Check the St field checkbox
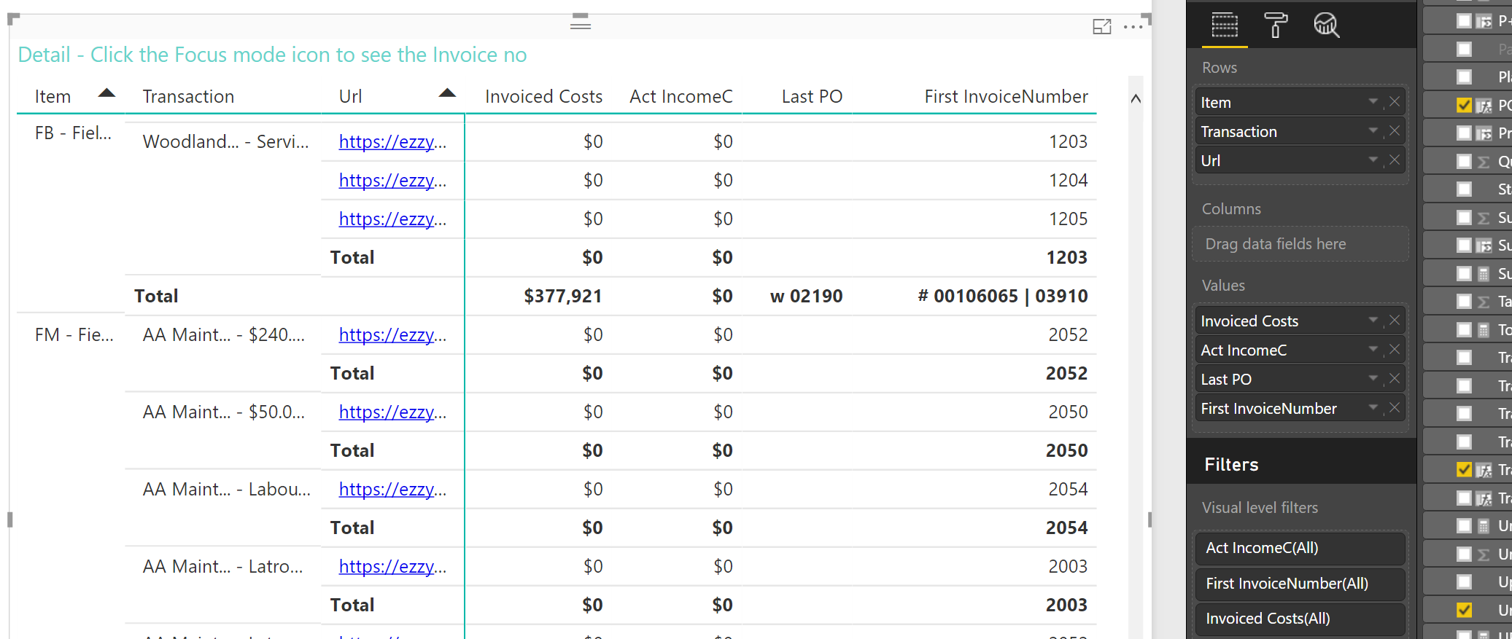 (1463, 189)
